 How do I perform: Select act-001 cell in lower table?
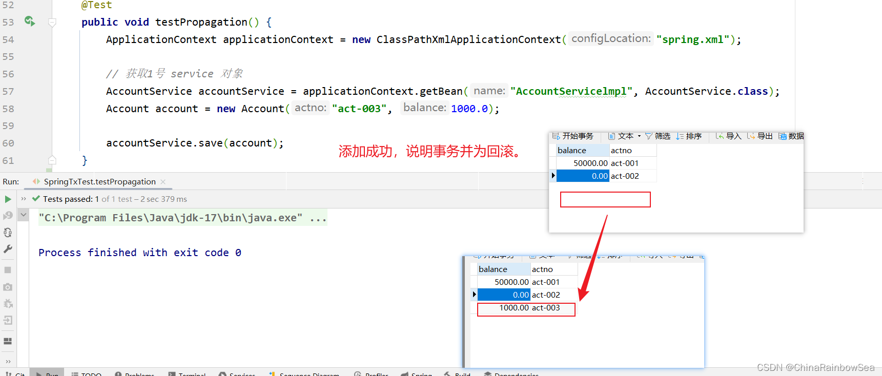tap(554, 282)
